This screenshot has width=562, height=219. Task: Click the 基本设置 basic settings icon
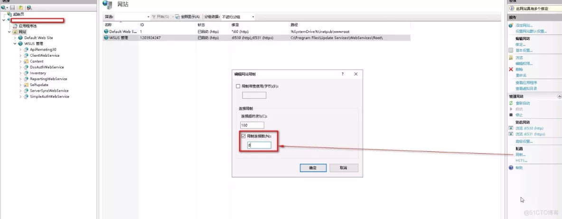coord(511,50)
